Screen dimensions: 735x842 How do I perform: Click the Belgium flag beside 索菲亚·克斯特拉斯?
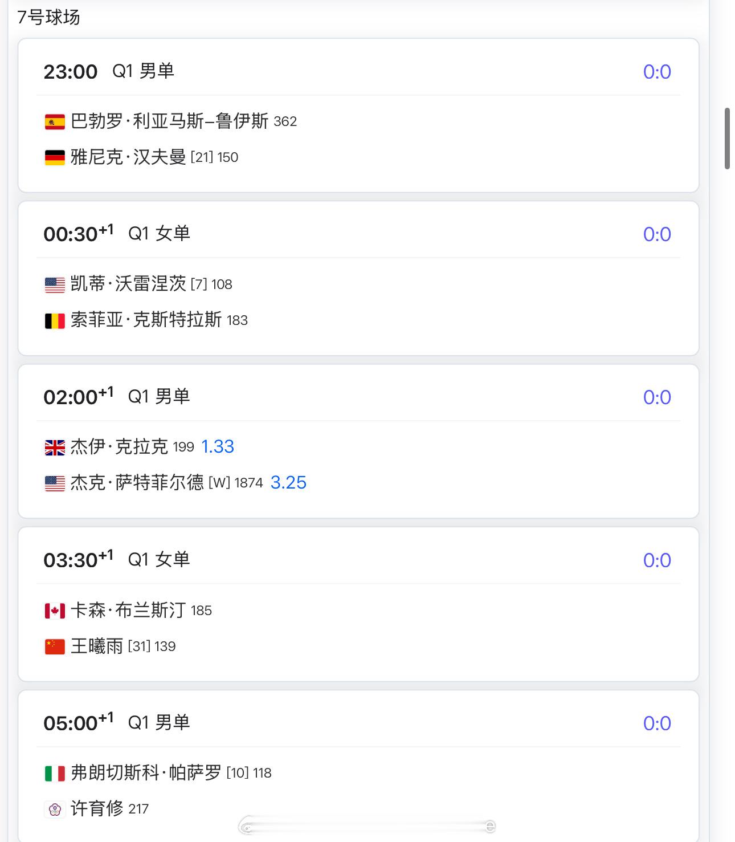[x=55, y=321]
